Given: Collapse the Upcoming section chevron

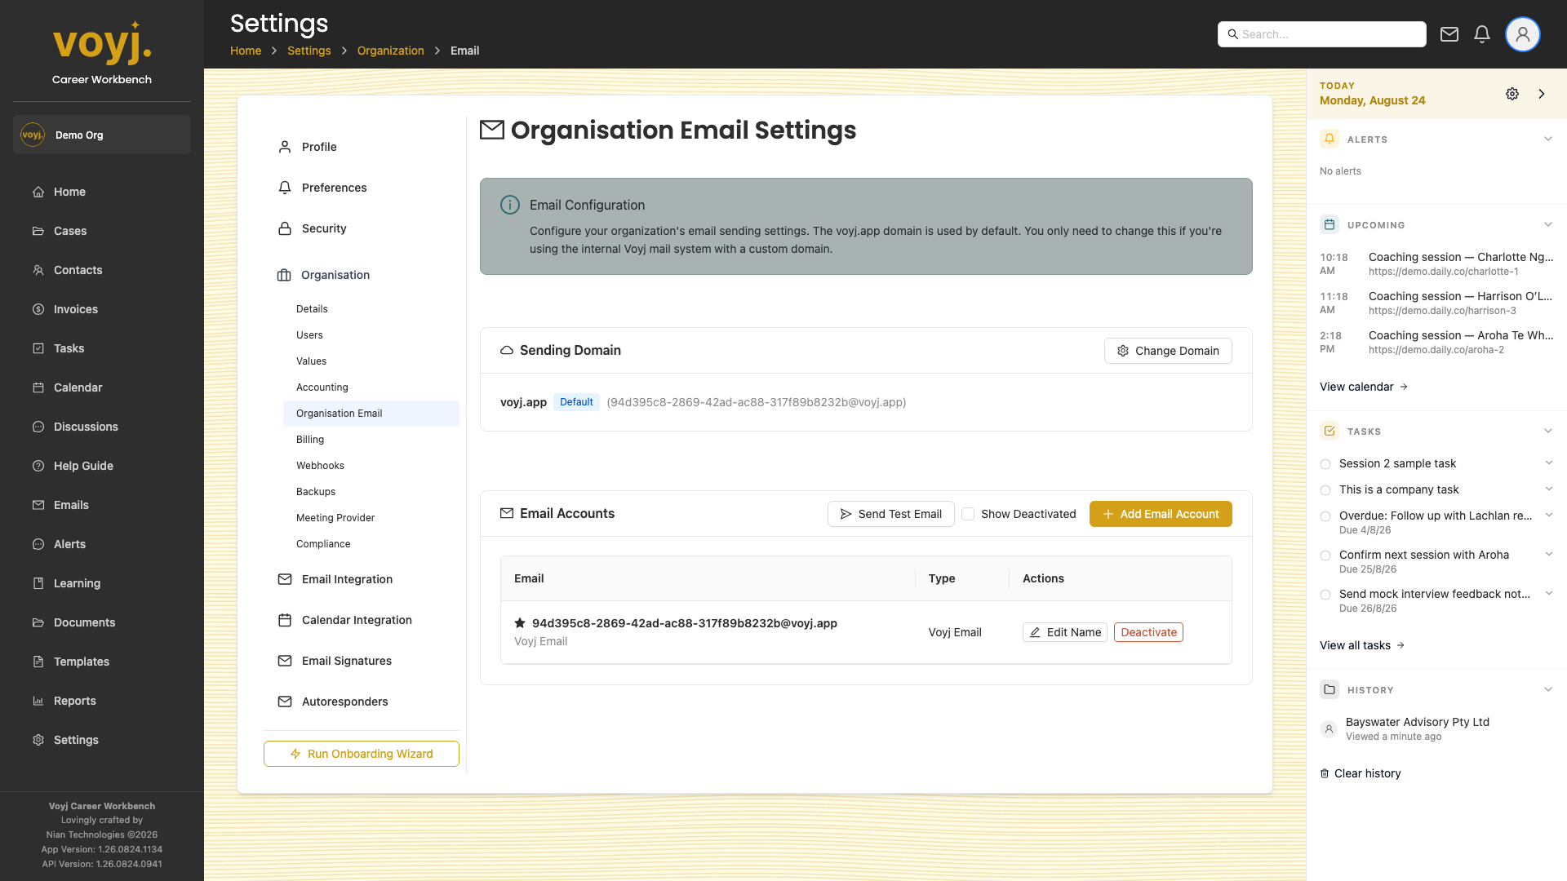Looking at the screenshot, I should (x=1548, y=224).
